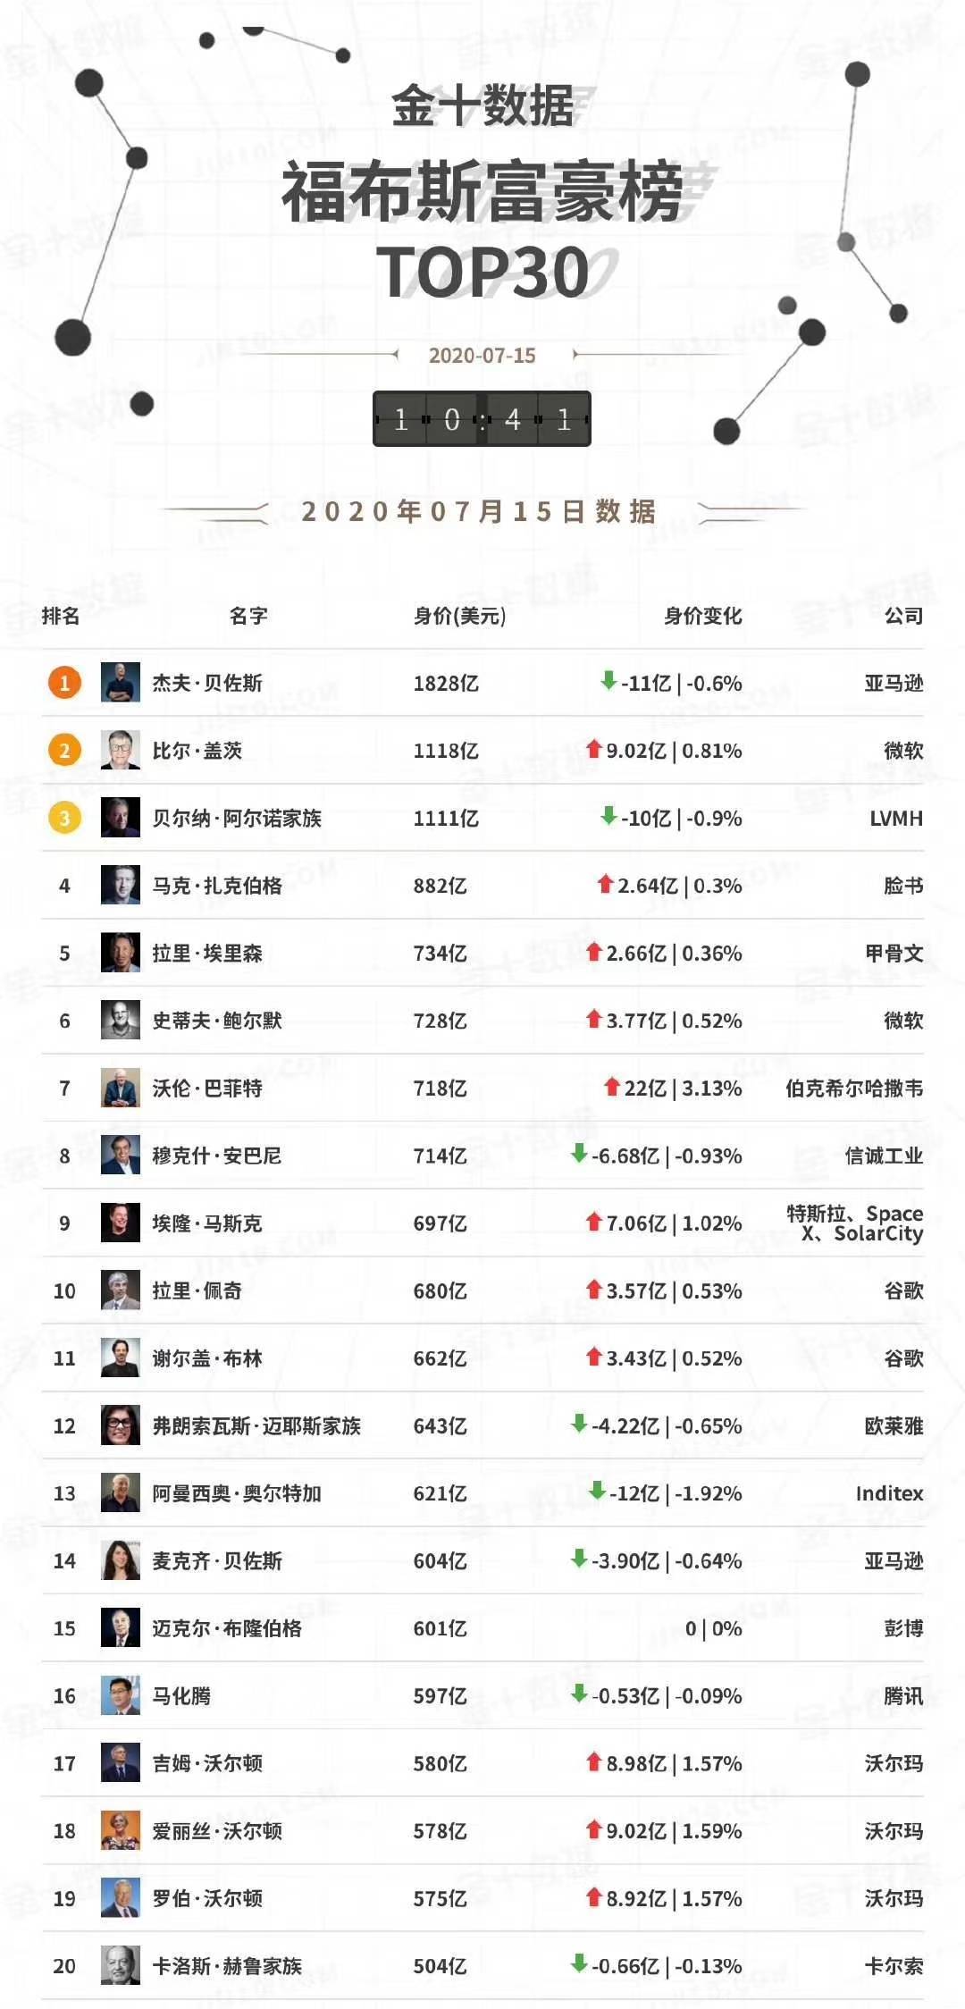Click the 2020-07-15 date under TOP30
This screenshot has width=965, height=2009.
click(x=482, y=356)
